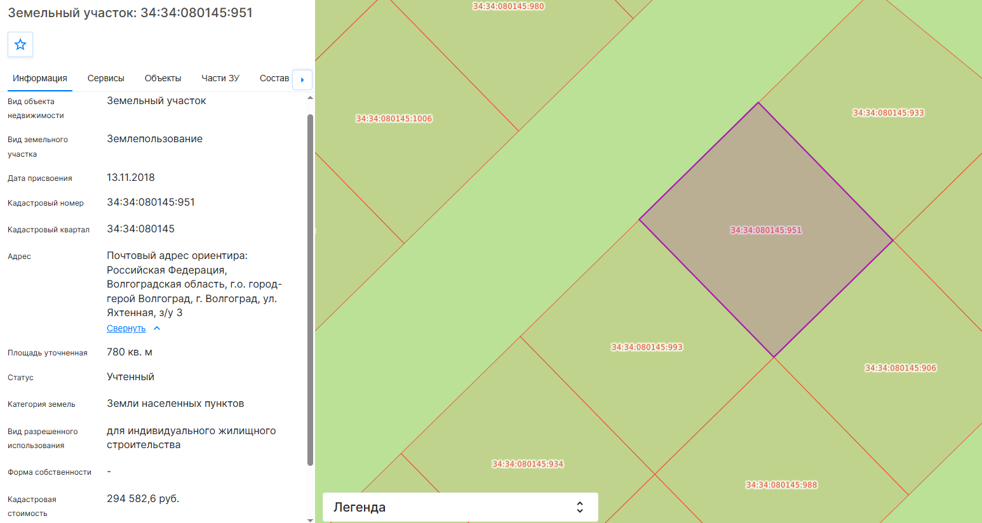Viewport: 982px width, 523px height.
Task: Select parcel 34:34:080145:906 on the map
Action: coord(901,368)
